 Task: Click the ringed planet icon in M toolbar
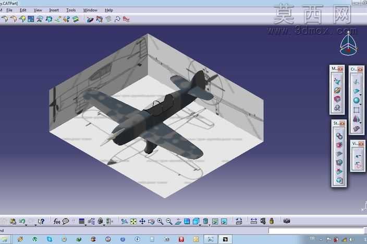(337, 90)
